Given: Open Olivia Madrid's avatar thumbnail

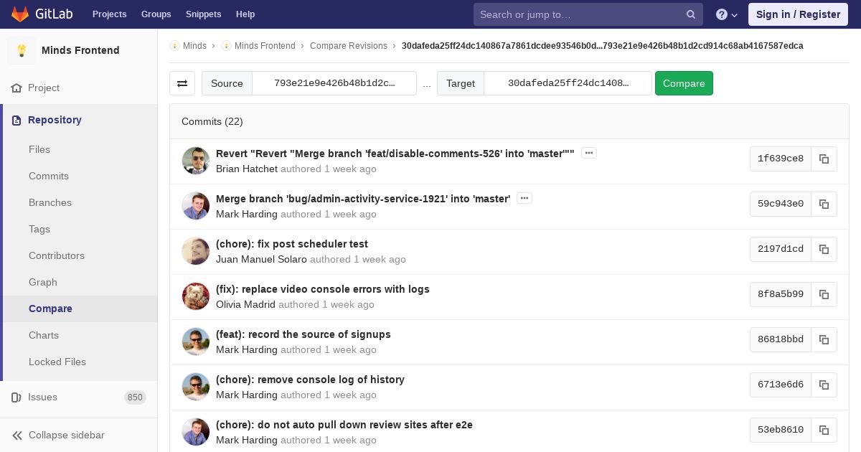Looking at the screenshot, I should [196, 296].
